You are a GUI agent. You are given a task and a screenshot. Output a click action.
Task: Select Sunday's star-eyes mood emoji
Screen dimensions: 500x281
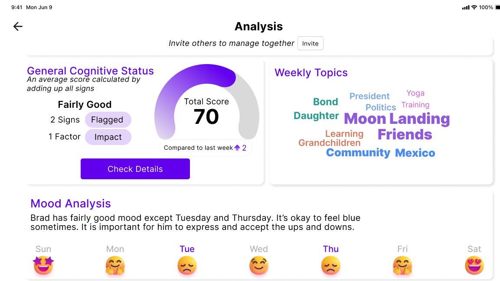coord(43,265)
